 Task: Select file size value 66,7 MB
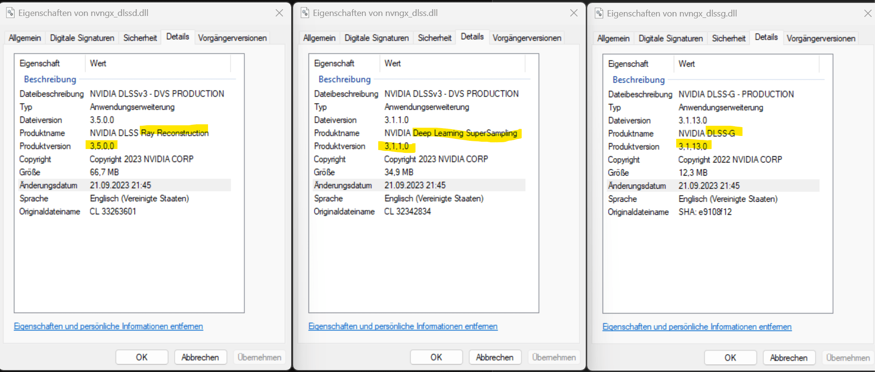[104, 172]
